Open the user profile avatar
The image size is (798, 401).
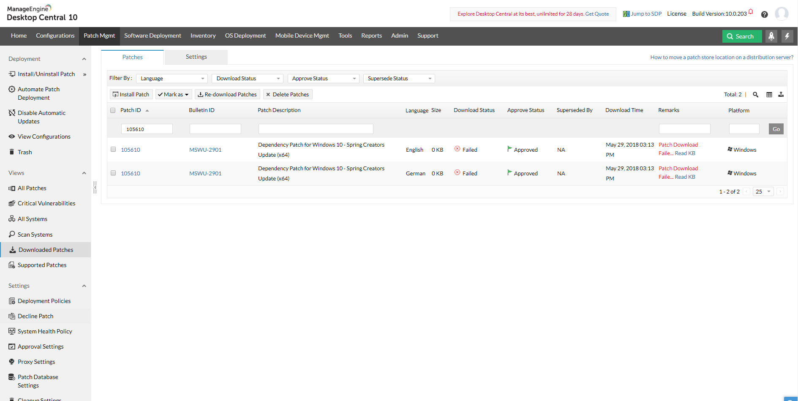tap(782, 14)
